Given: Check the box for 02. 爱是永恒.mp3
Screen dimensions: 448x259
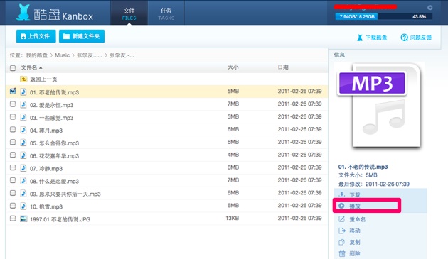Looking at the screenshot, I should (x=13, y=104).
